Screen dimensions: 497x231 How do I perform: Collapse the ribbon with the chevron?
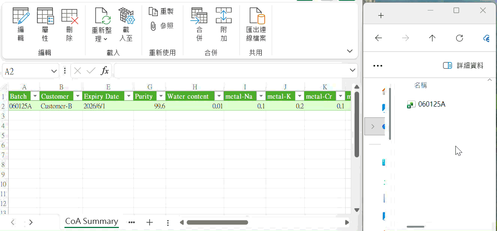point(350,51)
